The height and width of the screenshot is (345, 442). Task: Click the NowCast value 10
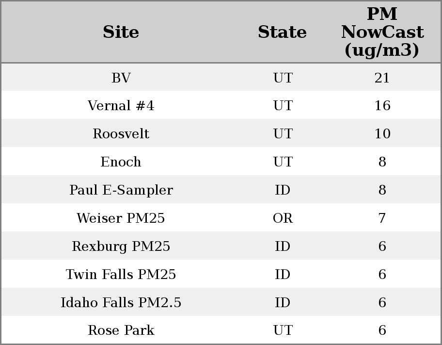point(382,134)
